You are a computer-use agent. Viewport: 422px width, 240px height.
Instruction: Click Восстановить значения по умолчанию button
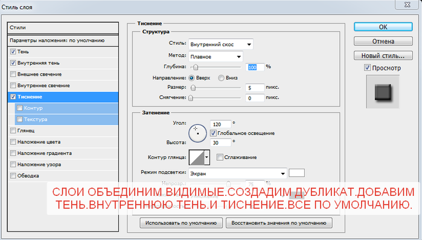[x=279, y=223]
